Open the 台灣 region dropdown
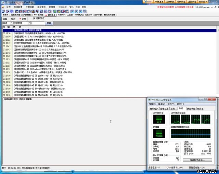Viewport: 219px width, 174px height. click(x=8, y=23)
